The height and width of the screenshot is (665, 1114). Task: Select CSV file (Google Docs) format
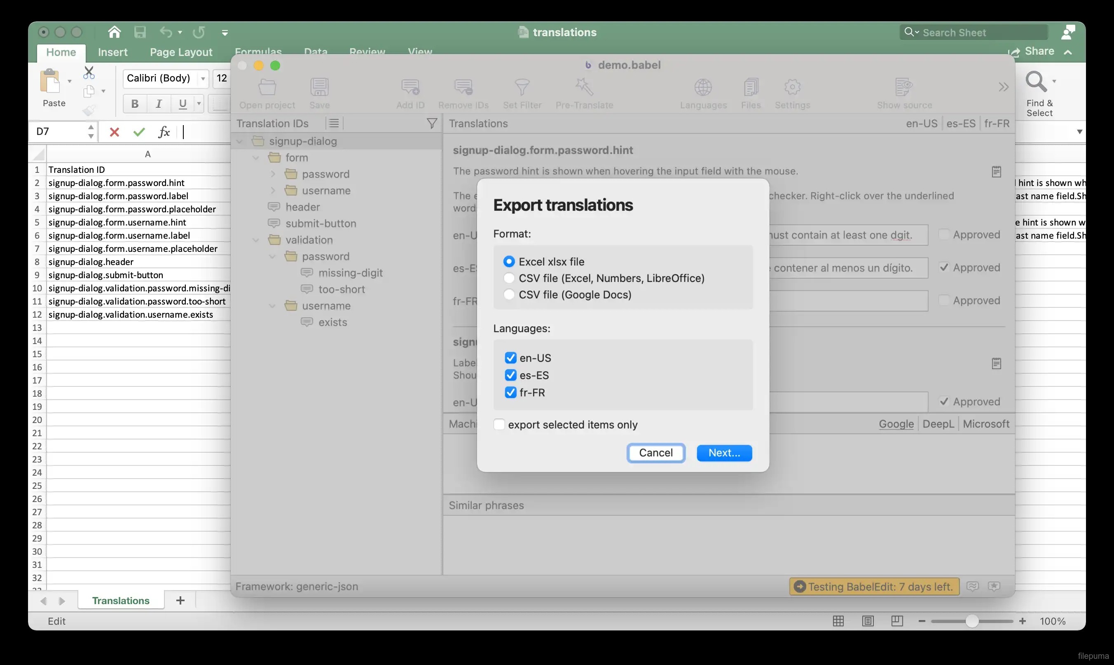[509, 294]
